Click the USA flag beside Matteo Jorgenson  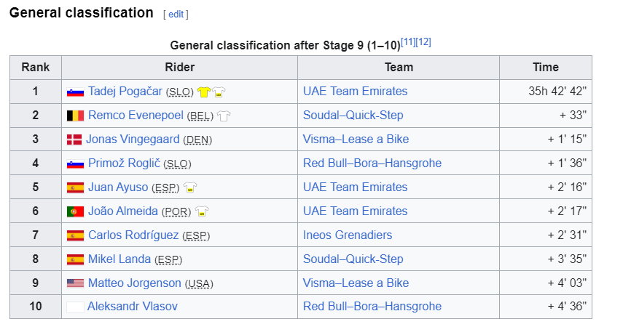(x=75, y=283)
